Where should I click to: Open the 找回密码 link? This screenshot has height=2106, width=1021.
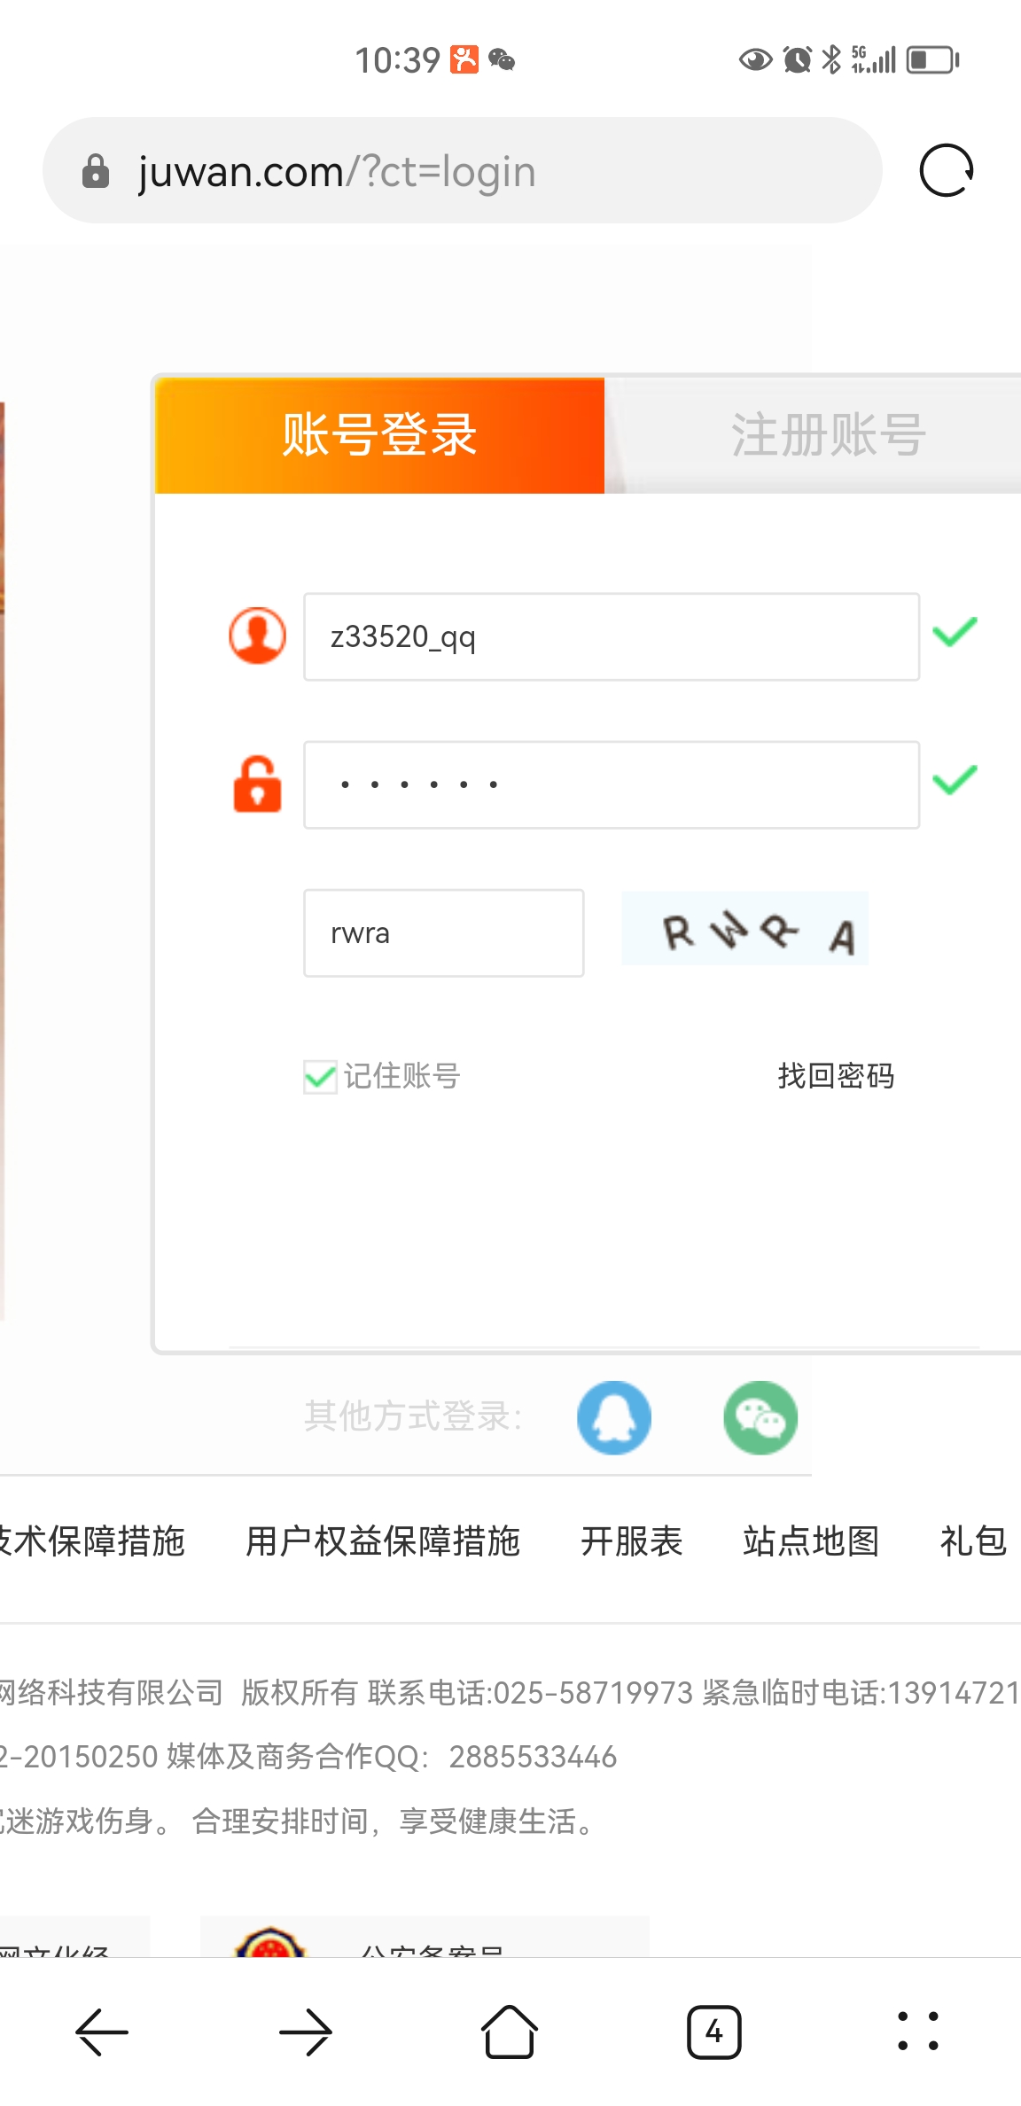pos(836,1076)
